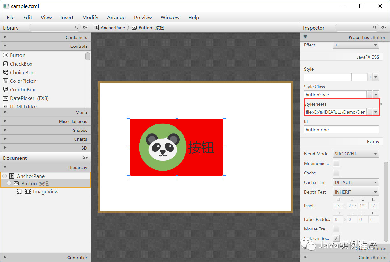Collapse the AnchorPane node in Hierarchy
The height and width of the screenshot is (262, 390).
pyautogui.click(x=4, y=176)
